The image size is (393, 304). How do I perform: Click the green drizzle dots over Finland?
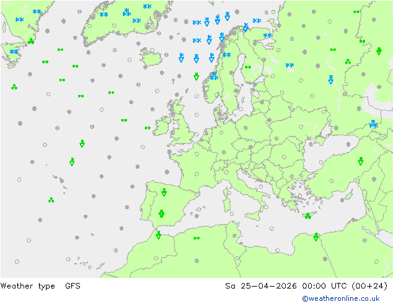[x=248, y=67]
